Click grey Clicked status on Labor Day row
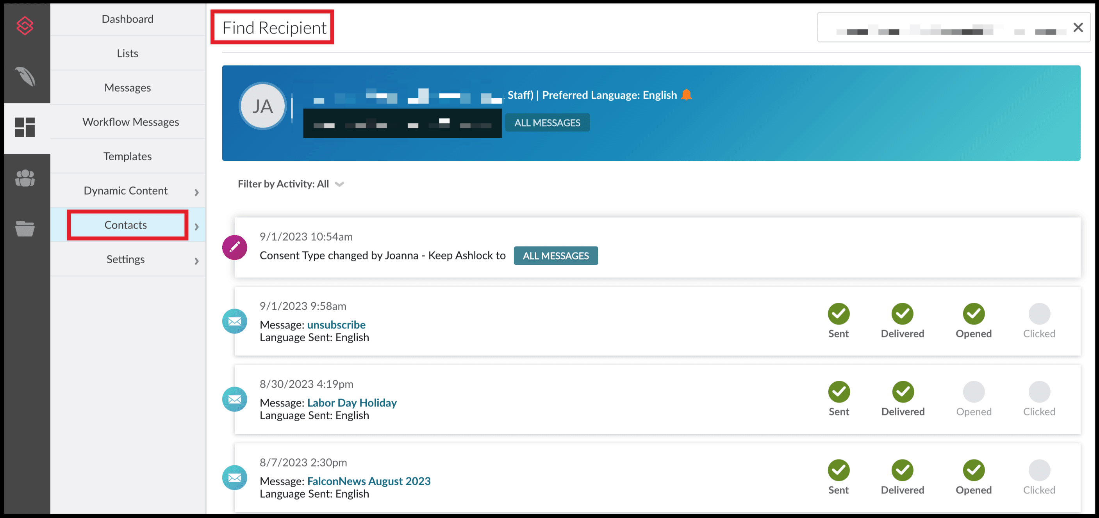The height and width of the screenshot is (518, 1099). coord(1039,392)
